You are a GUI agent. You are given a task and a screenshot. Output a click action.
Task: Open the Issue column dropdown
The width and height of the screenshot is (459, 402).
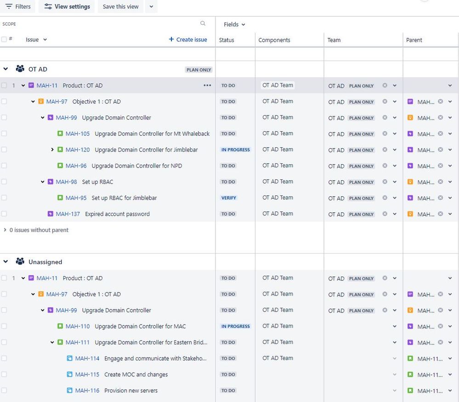45,39
